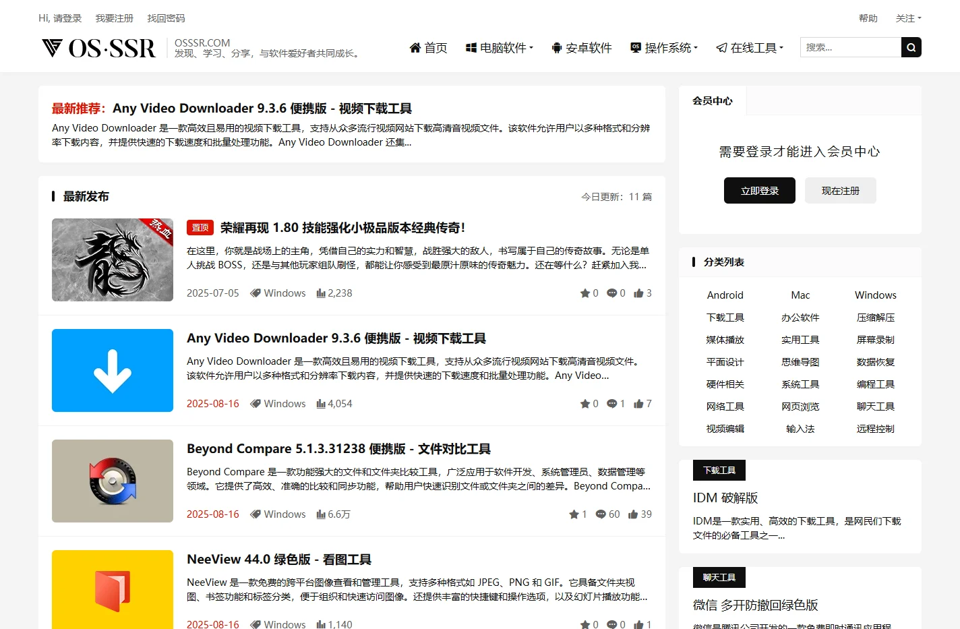960x629 pixels.
Task: Open the 压缩解压 category
Action: coord(876,318)
